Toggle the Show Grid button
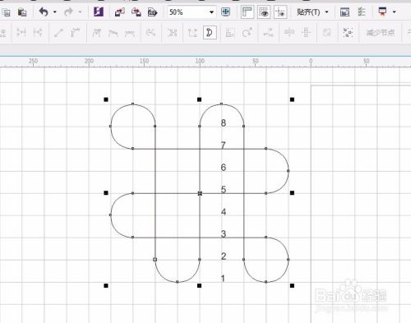 pyautogui.click(x=264, y=12)
